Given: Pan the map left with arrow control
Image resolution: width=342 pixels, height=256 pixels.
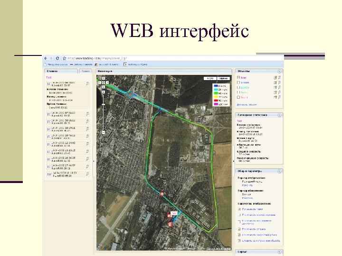Looking at the screenshot, I should [x=100, y=82].
